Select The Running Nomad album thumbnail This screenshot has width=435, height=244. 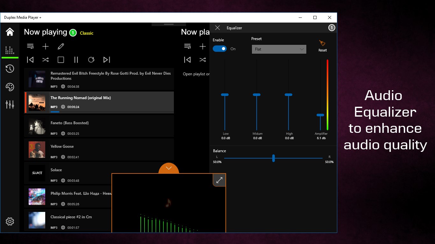click(x=37, y=103)
